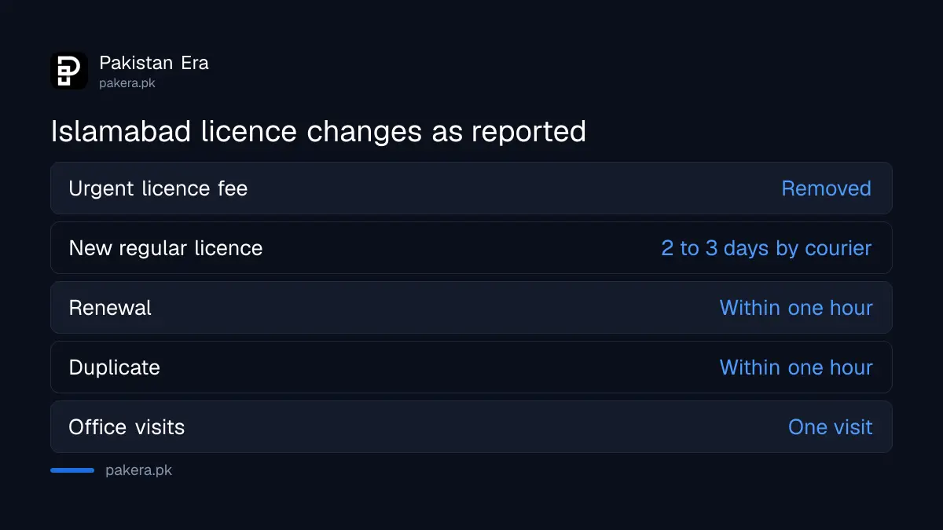
Task: Click the Pakistan Era logo icon
Action: point(69,71)
